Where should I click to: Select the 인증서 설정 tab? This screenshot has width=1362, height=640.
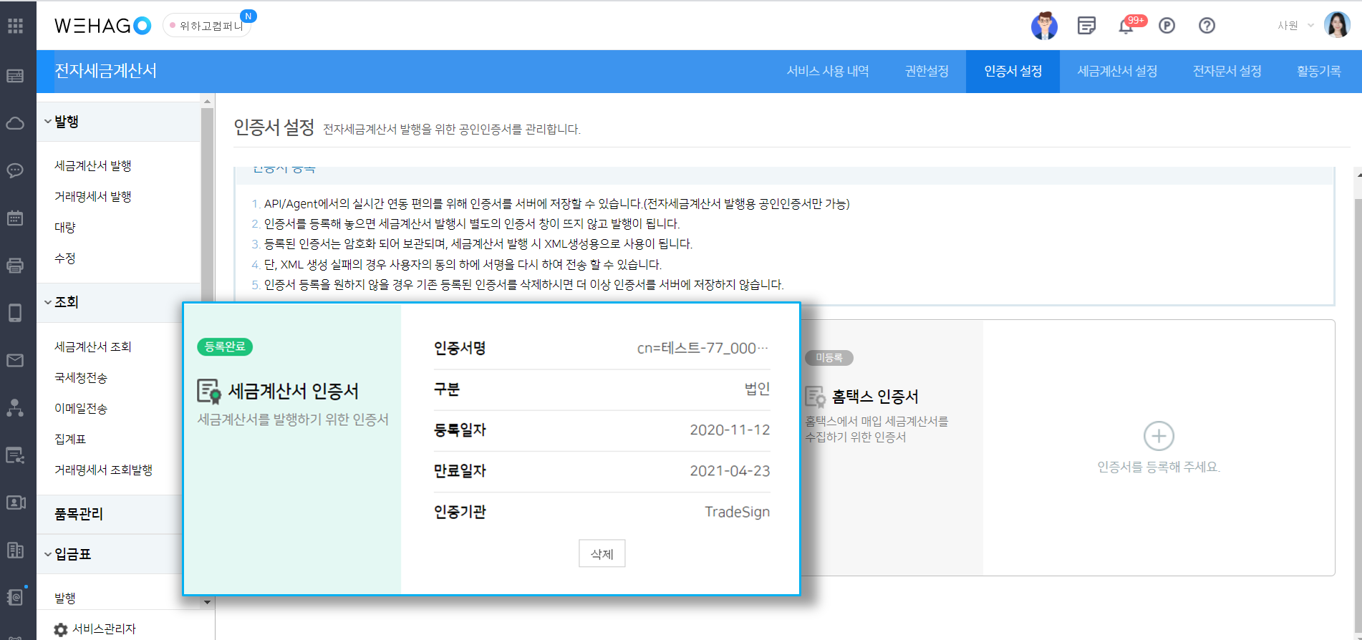click(x=1013, y=71)
